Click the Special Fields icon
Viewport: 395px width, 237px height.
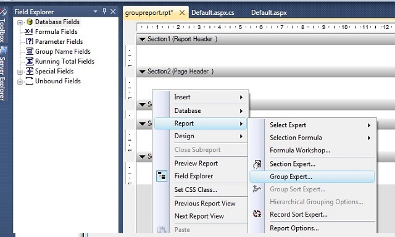click(30, 71)
